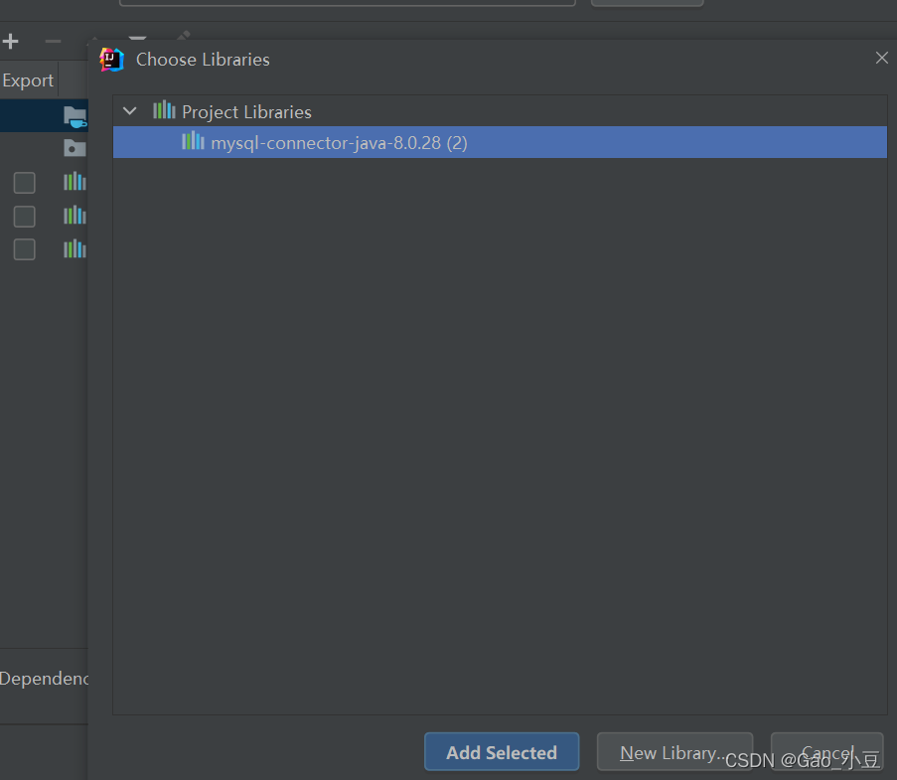Close the Choose Libraries dialog

881,58
